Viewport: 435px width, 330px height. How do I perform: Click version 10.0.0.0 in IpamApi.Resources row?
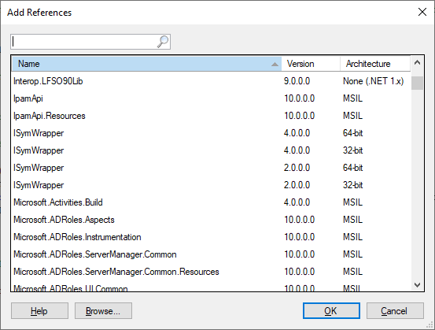(300, 116)
